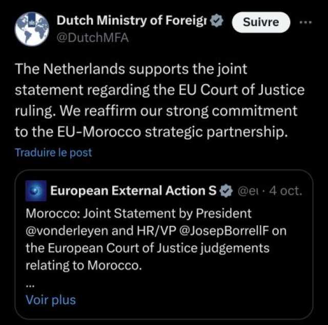Screen dimensions: 328x325
Task: Click the truncation ellipsis above Voir plus
Action: (30, 286)
